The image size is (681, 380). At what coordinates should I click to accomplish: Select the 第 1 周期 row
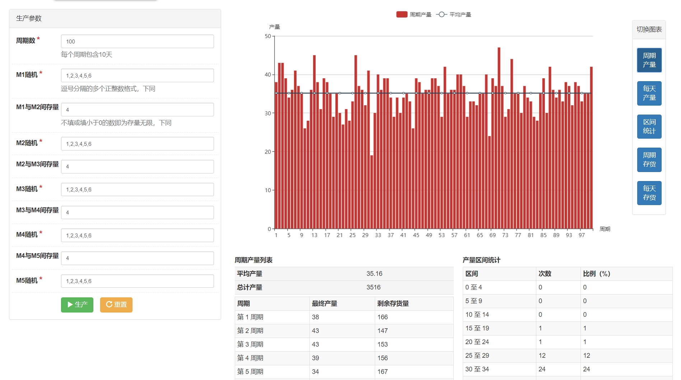(344, 317)
